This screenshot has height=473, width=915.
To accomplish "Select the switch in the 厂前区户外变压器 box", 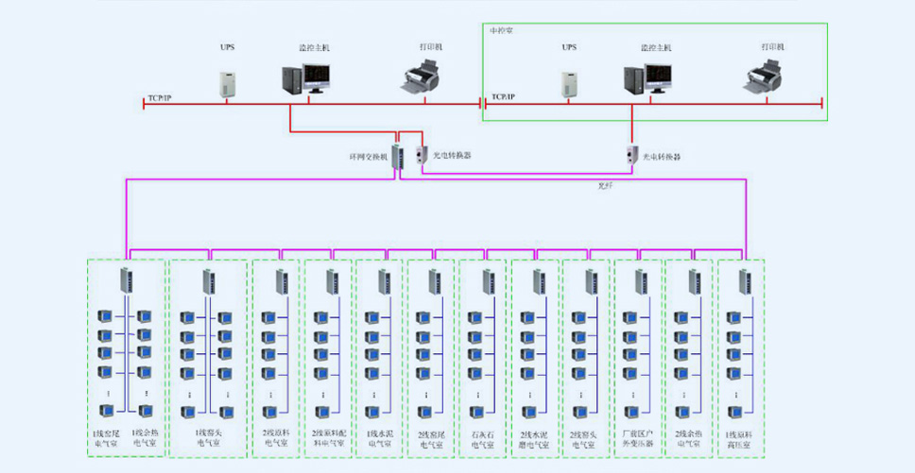I will [x=642, y=281].
